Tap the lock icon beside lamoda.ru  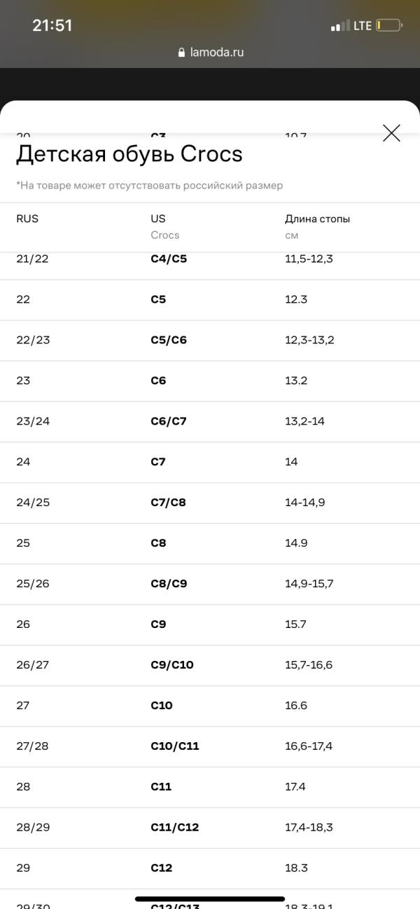182,52
